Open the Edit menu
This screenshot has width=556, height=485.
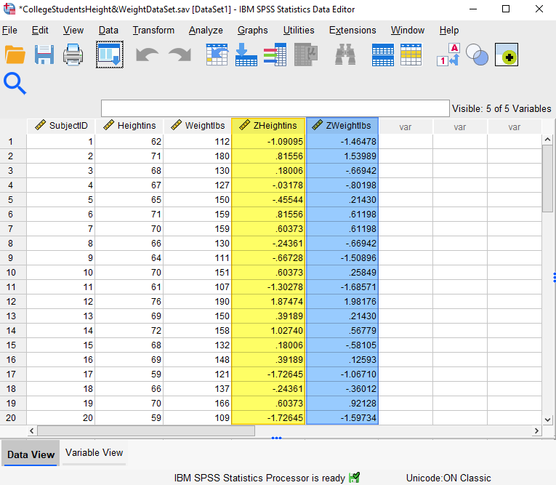pyautogui.click(x=40, y=31)
